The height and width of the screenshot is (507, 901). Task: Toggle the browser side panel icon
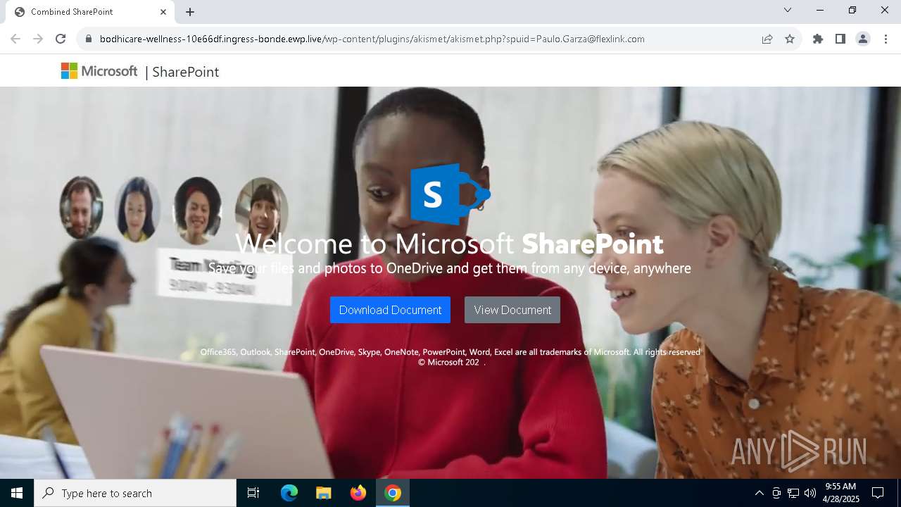point(840,39)
